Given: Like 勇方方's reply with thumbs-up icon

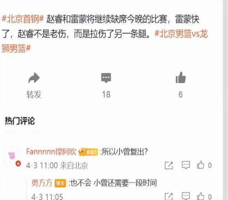Looking at the screenshot, I should pos(201,196).
